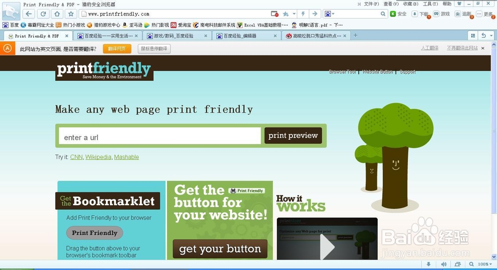Open the 爱淘宝 bookmark
Screen dimensions: 497x270
tap(181, 25)
